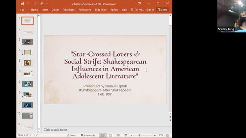The width and height of the screenshot is (246, 138).
Task: Click slide area scroll up arrow
Action: click(170, 16)
